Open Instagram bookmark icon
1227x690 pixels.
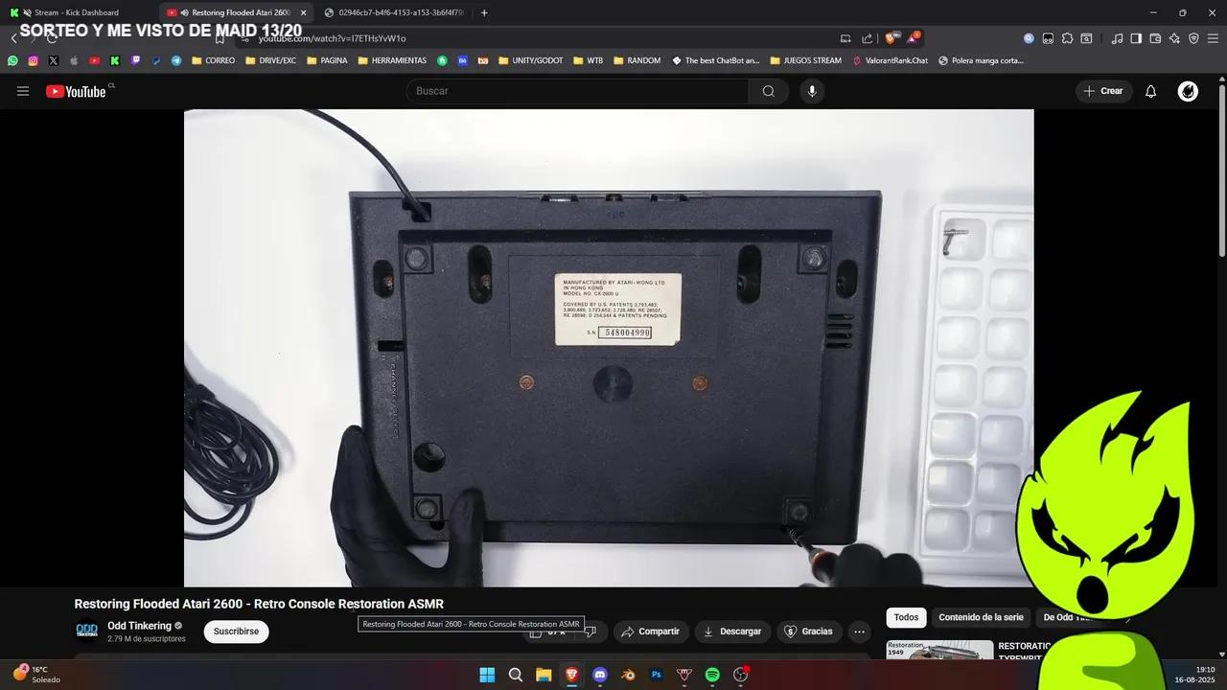pos(33,60)
